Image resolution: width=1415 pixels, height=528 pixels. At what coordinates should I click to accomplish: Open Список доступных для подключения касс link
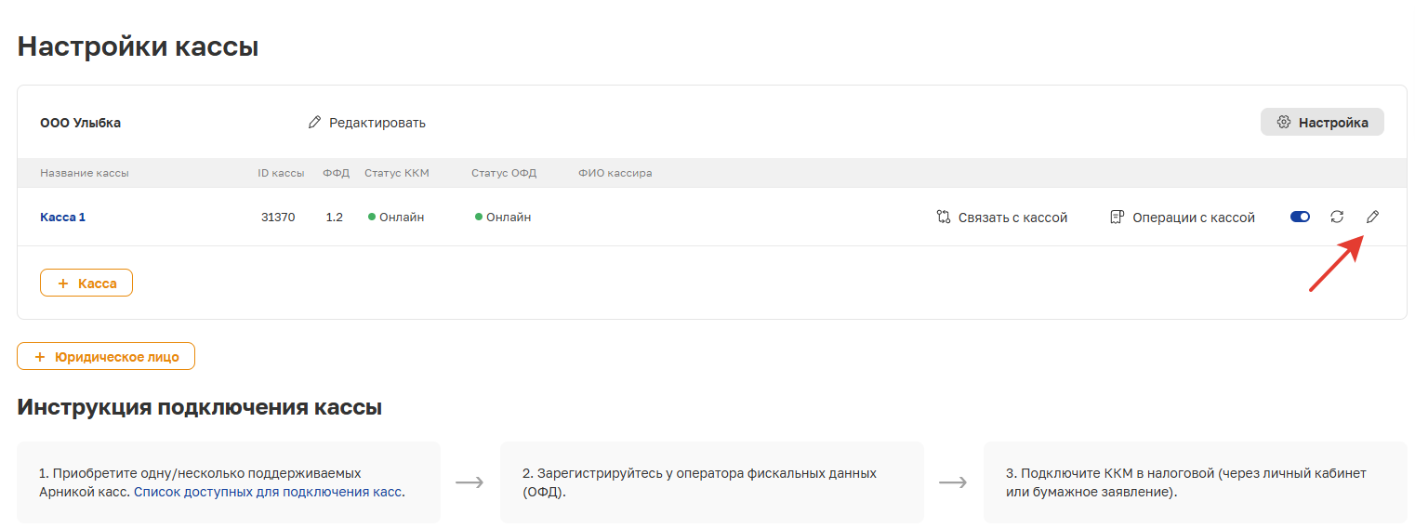pos(268,492)
